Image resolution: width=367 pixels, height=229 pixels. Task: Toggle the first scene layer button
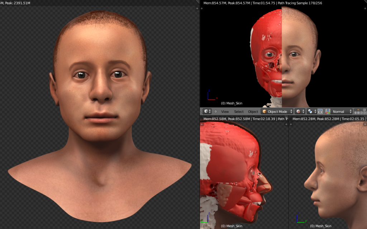(x=356, y=110)
